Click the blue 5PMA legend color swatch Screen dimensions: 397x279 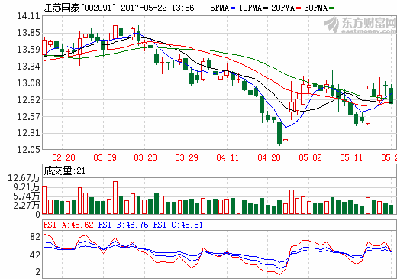(x=233, y=8)
